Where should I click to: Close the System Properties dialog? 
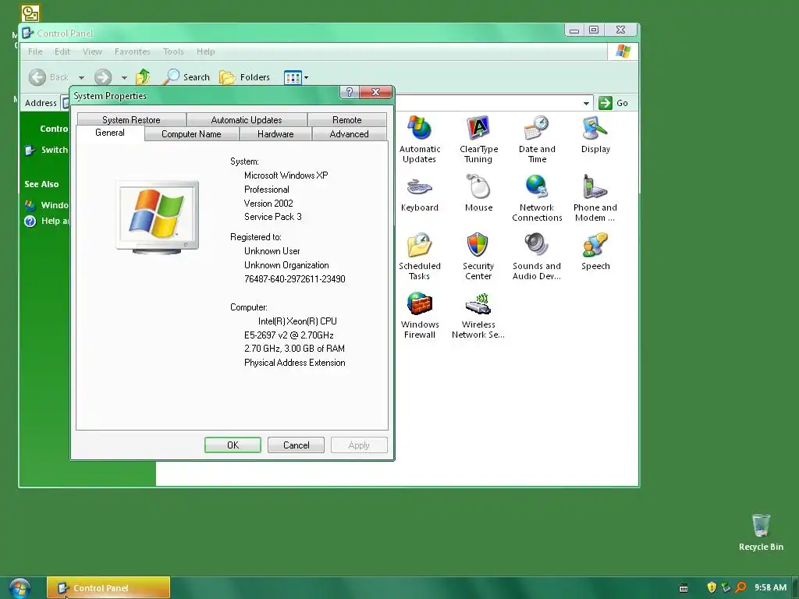pyautogui.click(x=375, y=92)
